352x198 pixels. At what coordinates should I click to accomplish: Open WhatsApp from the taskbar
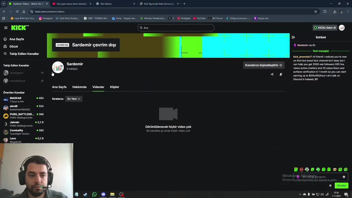tap(94, 194)
